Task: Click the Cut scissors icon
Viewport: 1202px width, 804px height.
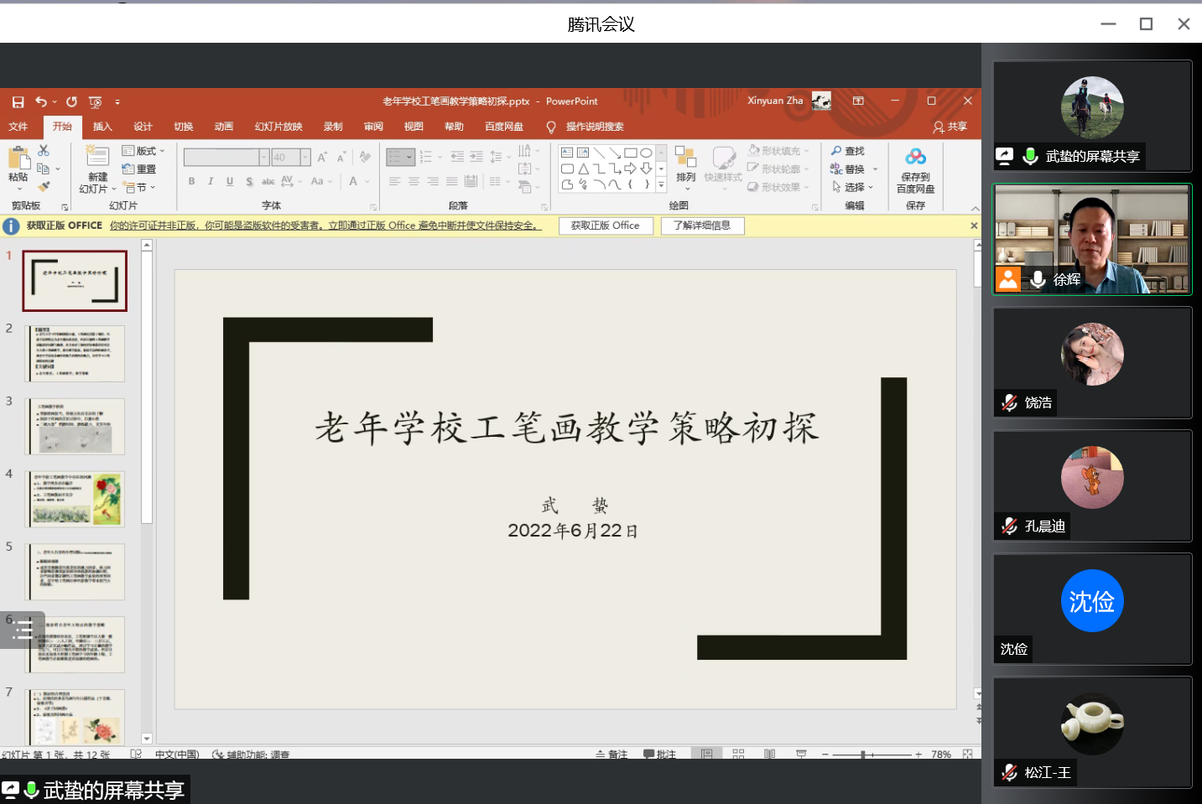Action: [44, 150]
